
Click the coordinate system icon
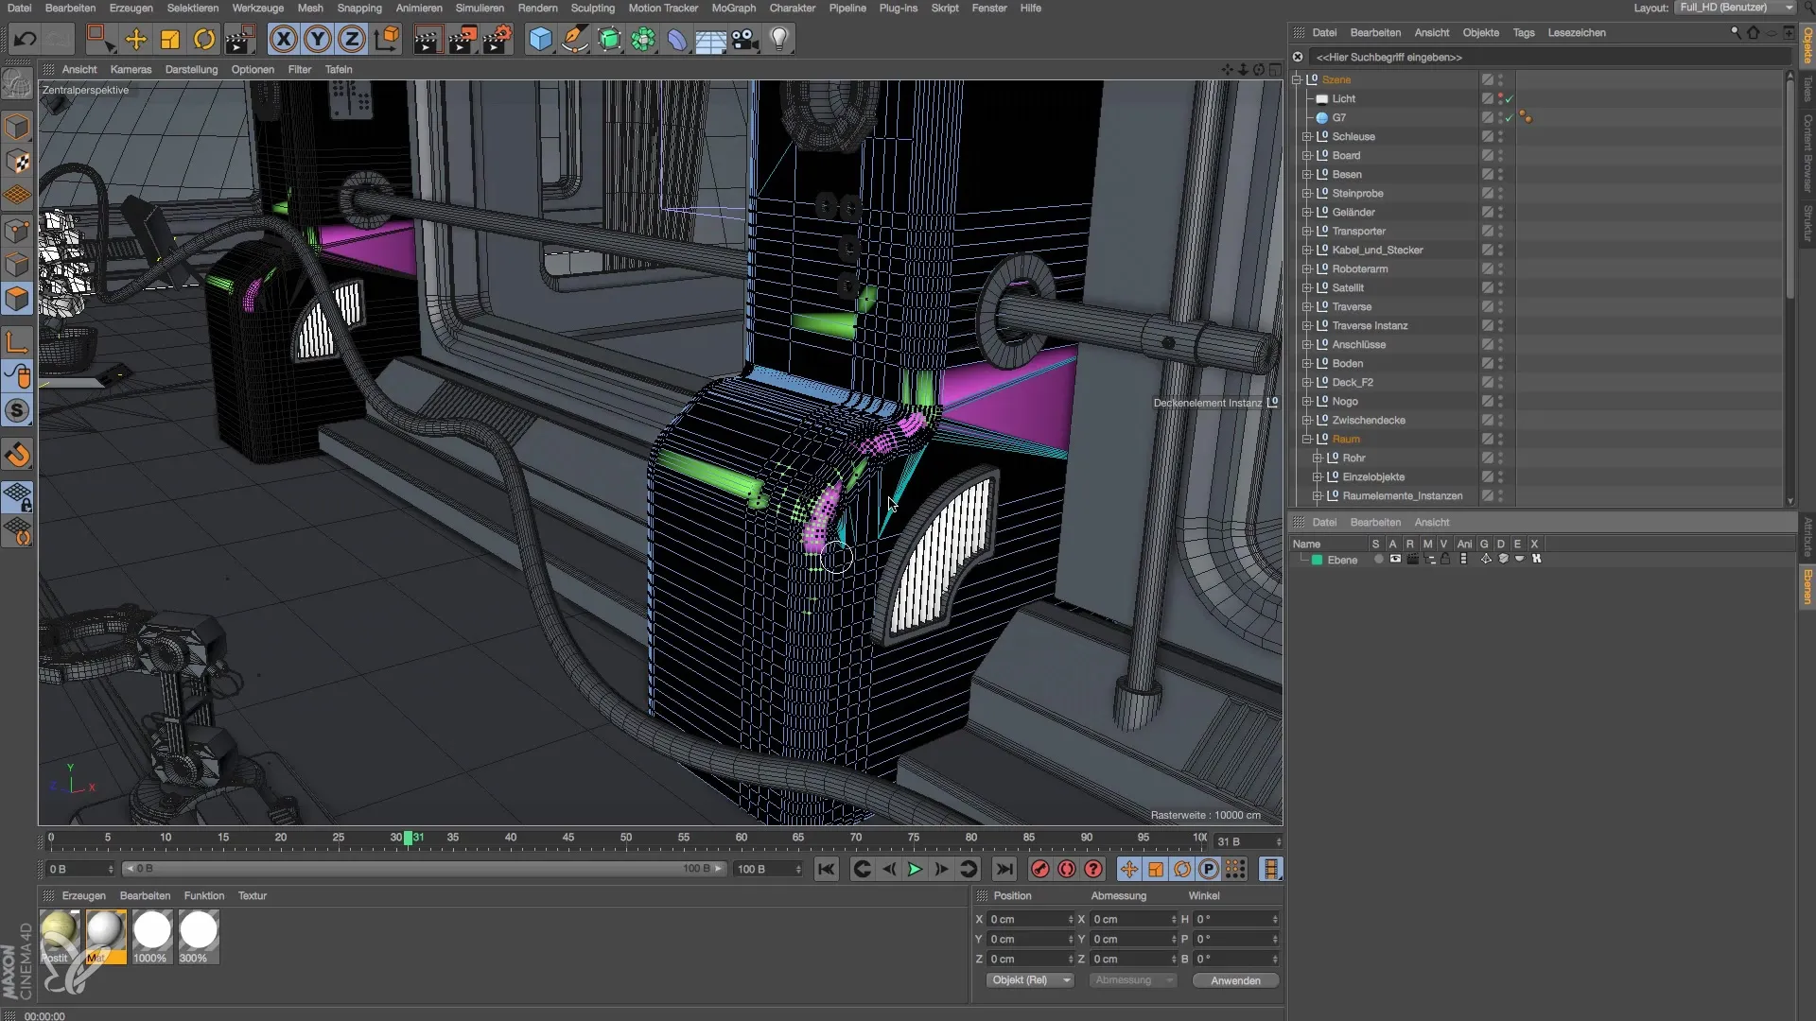(x=387, y=39)
